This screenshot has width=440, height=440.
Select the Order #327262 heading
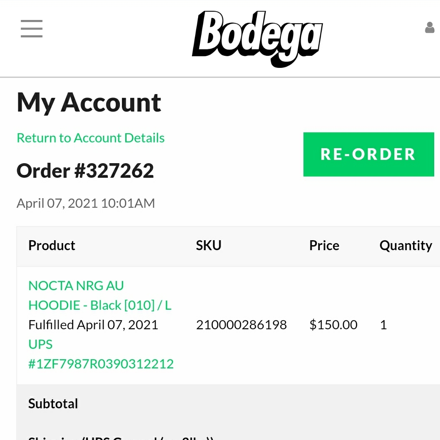(x=85, y=171)
